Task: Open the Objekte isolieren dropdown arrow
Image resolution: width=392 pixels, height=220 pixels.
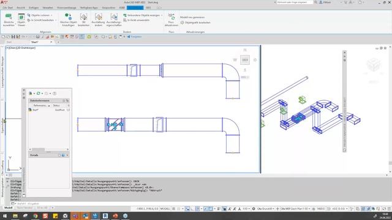Action: tap(51, 15)
